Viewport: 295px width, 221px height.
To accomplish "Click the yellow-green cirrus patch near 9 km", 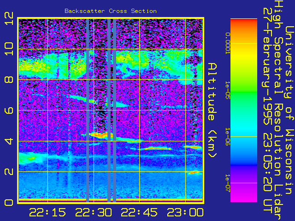I will pyautogui.click(x=33, y=68).
